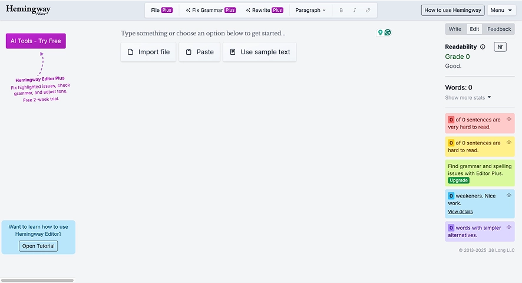This screenshot has width=522, height=283.
Task: Select the Edit tab
Action: 474,29
